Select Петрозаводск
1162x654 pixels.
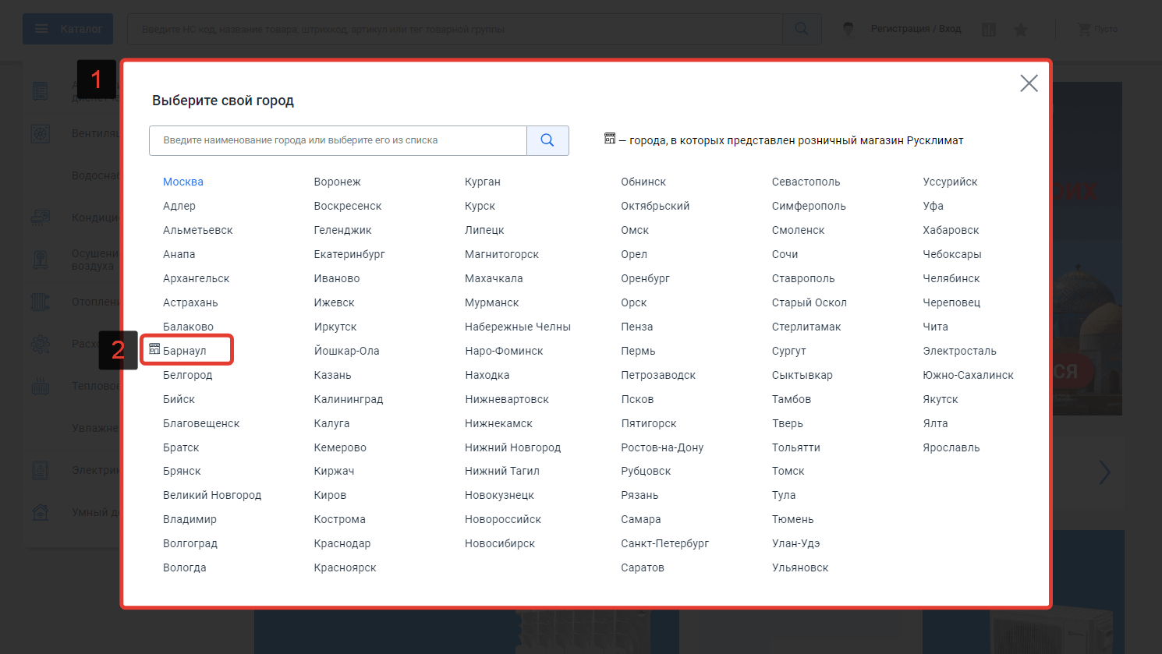point(658,375)
